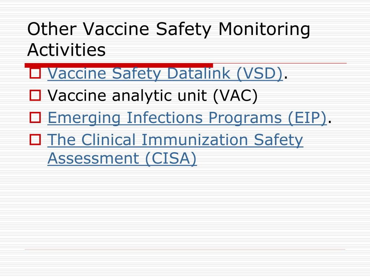
Task: Click the period after the (VSD) link
Action: point(286,78)
